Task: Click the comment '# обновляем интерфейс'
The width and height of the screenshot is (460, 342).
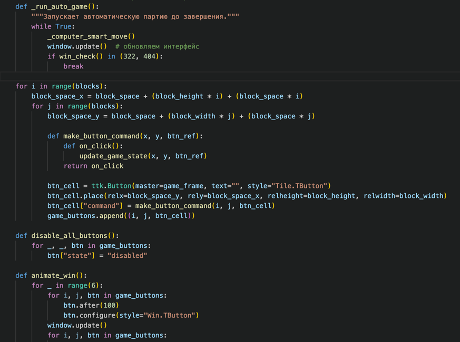Action: click(x=157, y=46)
